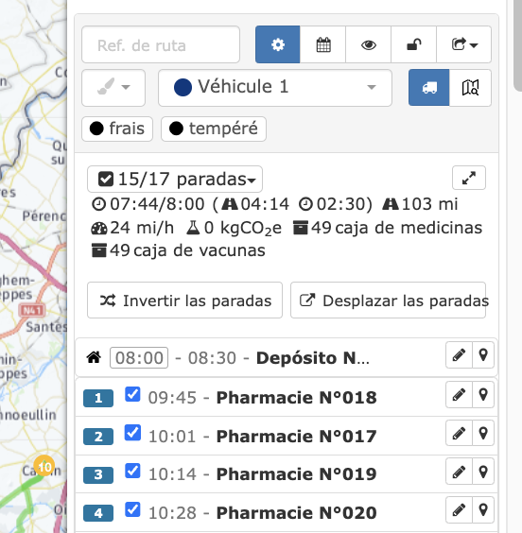Open the paintbrush color dropdown
Viewport: 522px width, 533px height.
pyautogui.click(x=113, y=88)
